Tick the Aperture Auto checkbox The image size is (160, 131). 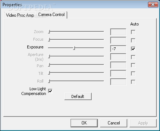click(x=133, y=57)
